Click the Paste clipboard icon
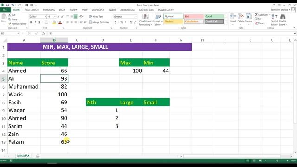 click(x=4, y=17)
